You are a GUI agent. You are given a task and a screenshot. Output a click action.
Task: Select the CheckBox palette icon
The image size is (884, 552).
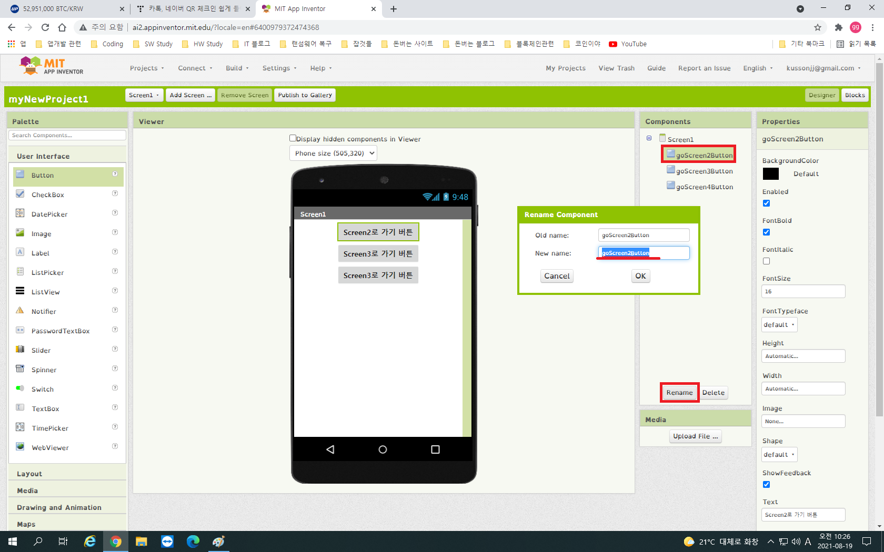point(20,194)
